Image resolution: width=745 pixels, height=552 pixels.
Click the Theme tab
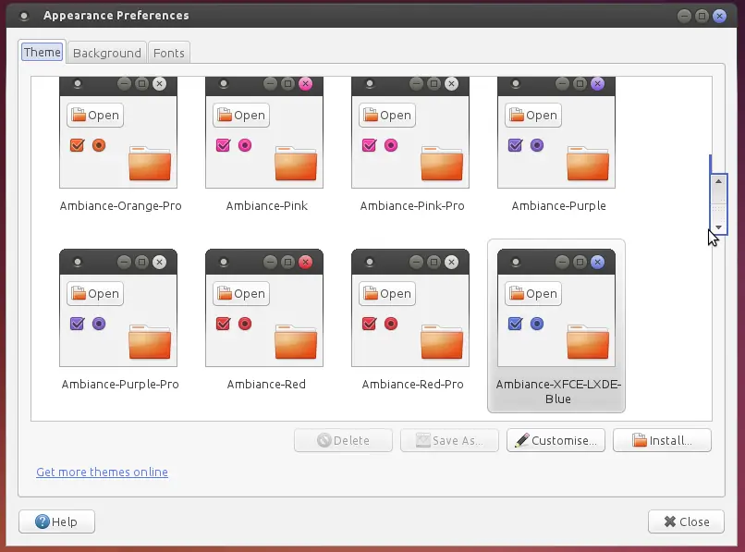point(43,52)
